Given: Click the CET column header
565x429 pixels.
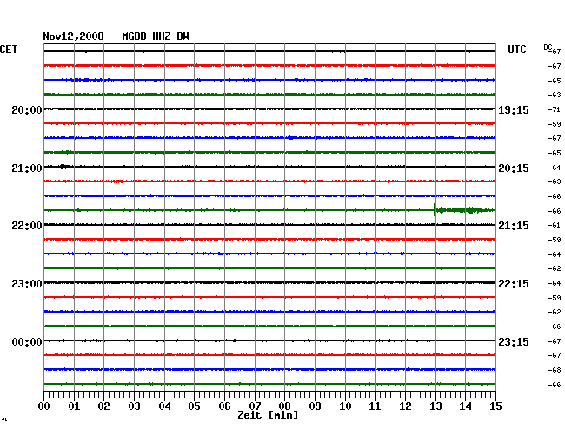Looking at the screenshot, I should click(9, 49).
